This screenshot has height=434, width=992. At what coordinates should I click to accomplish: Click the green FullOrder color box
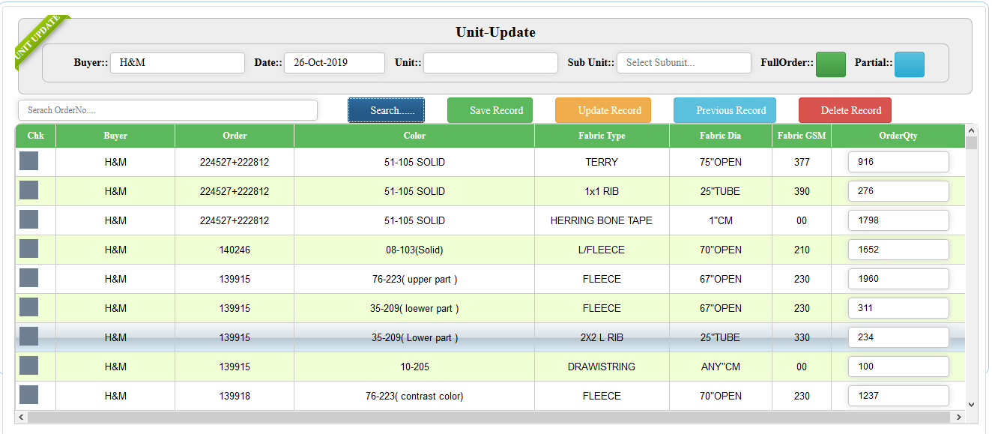[830, 64]
